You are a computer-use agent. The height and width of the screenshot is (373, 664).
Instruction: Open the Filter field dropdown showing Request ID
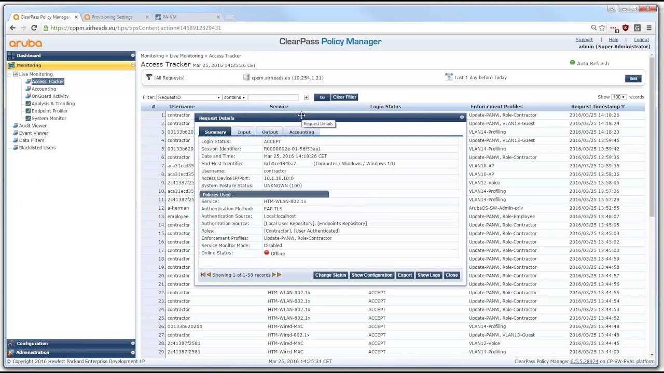coord(189,97)
